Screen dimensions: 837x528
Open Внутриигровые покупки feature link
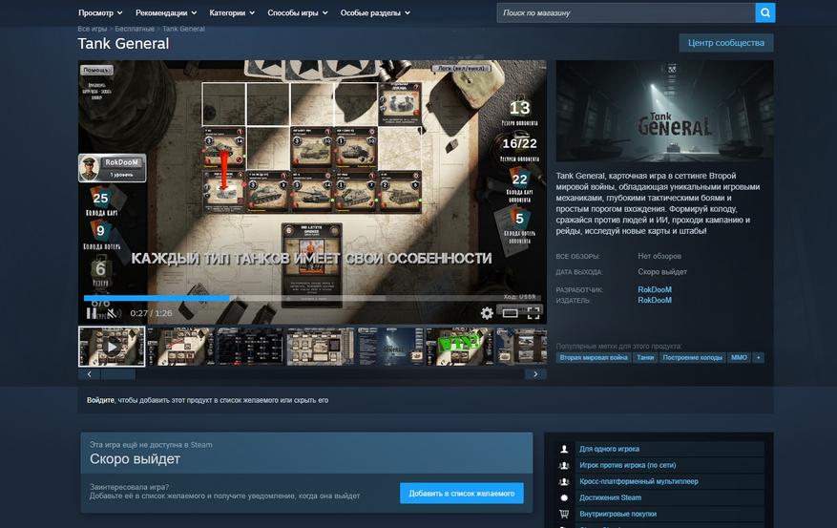tap(618, 514)
